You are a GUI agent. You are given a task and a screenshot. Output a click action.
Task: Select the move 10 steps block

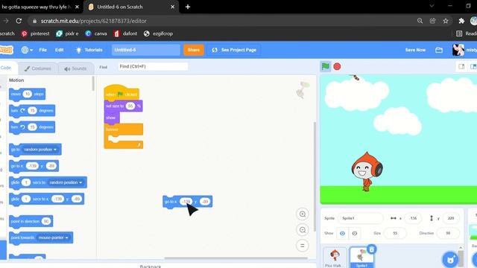click(27, 94)
